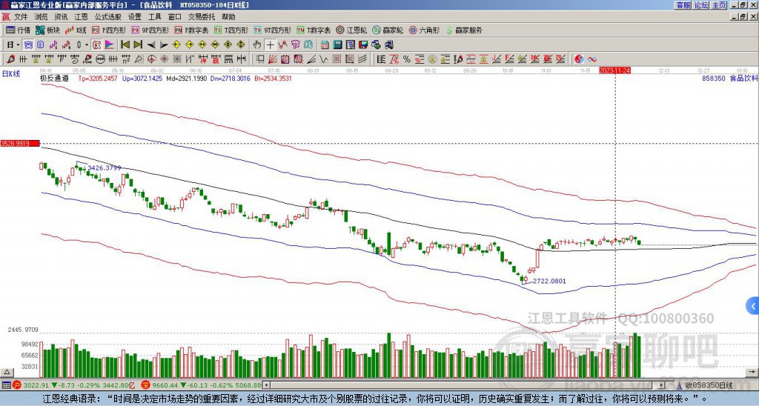Toggle the crosshair cursor tool
The width and height of the screenshot is (759, 406).
(x=270, y=45)
